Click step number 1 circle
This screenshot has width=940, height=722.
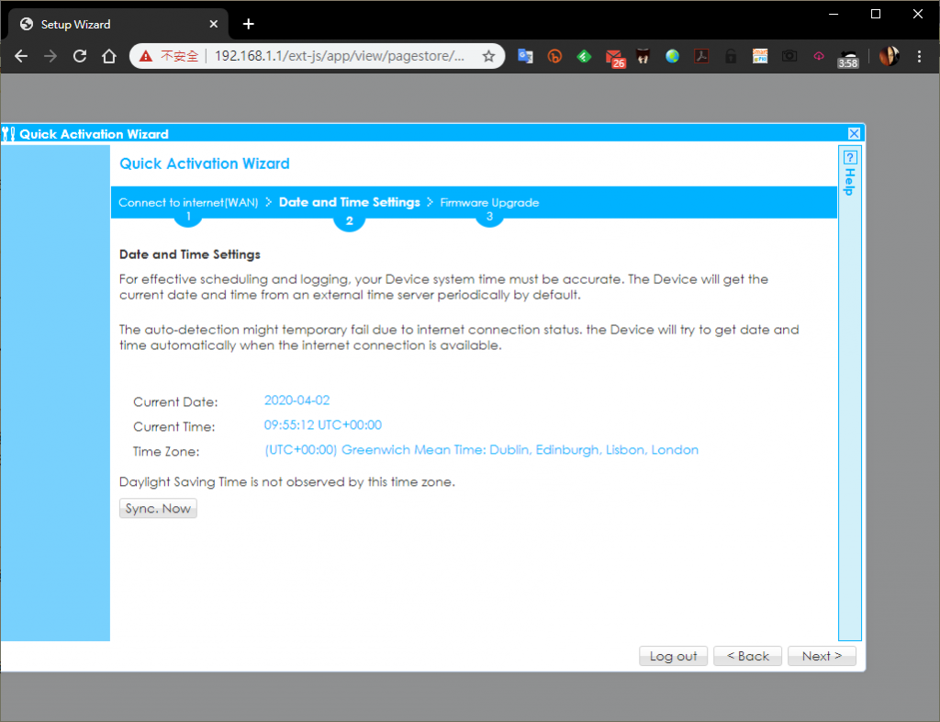[x=188, y=217]
